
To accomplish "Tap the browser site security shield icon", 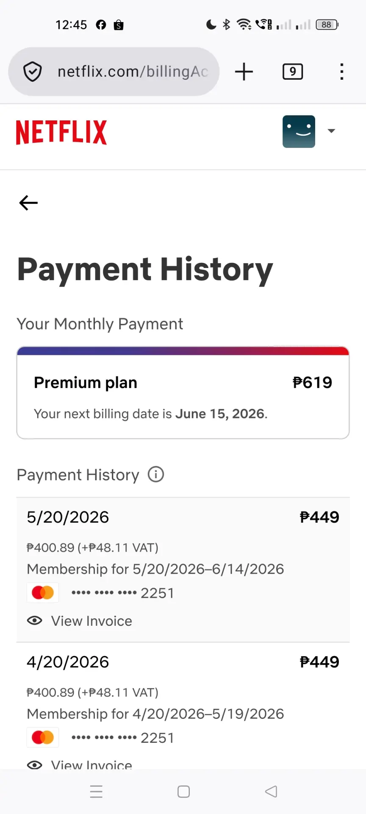I will pyautogui.click(x=32, y=71).
